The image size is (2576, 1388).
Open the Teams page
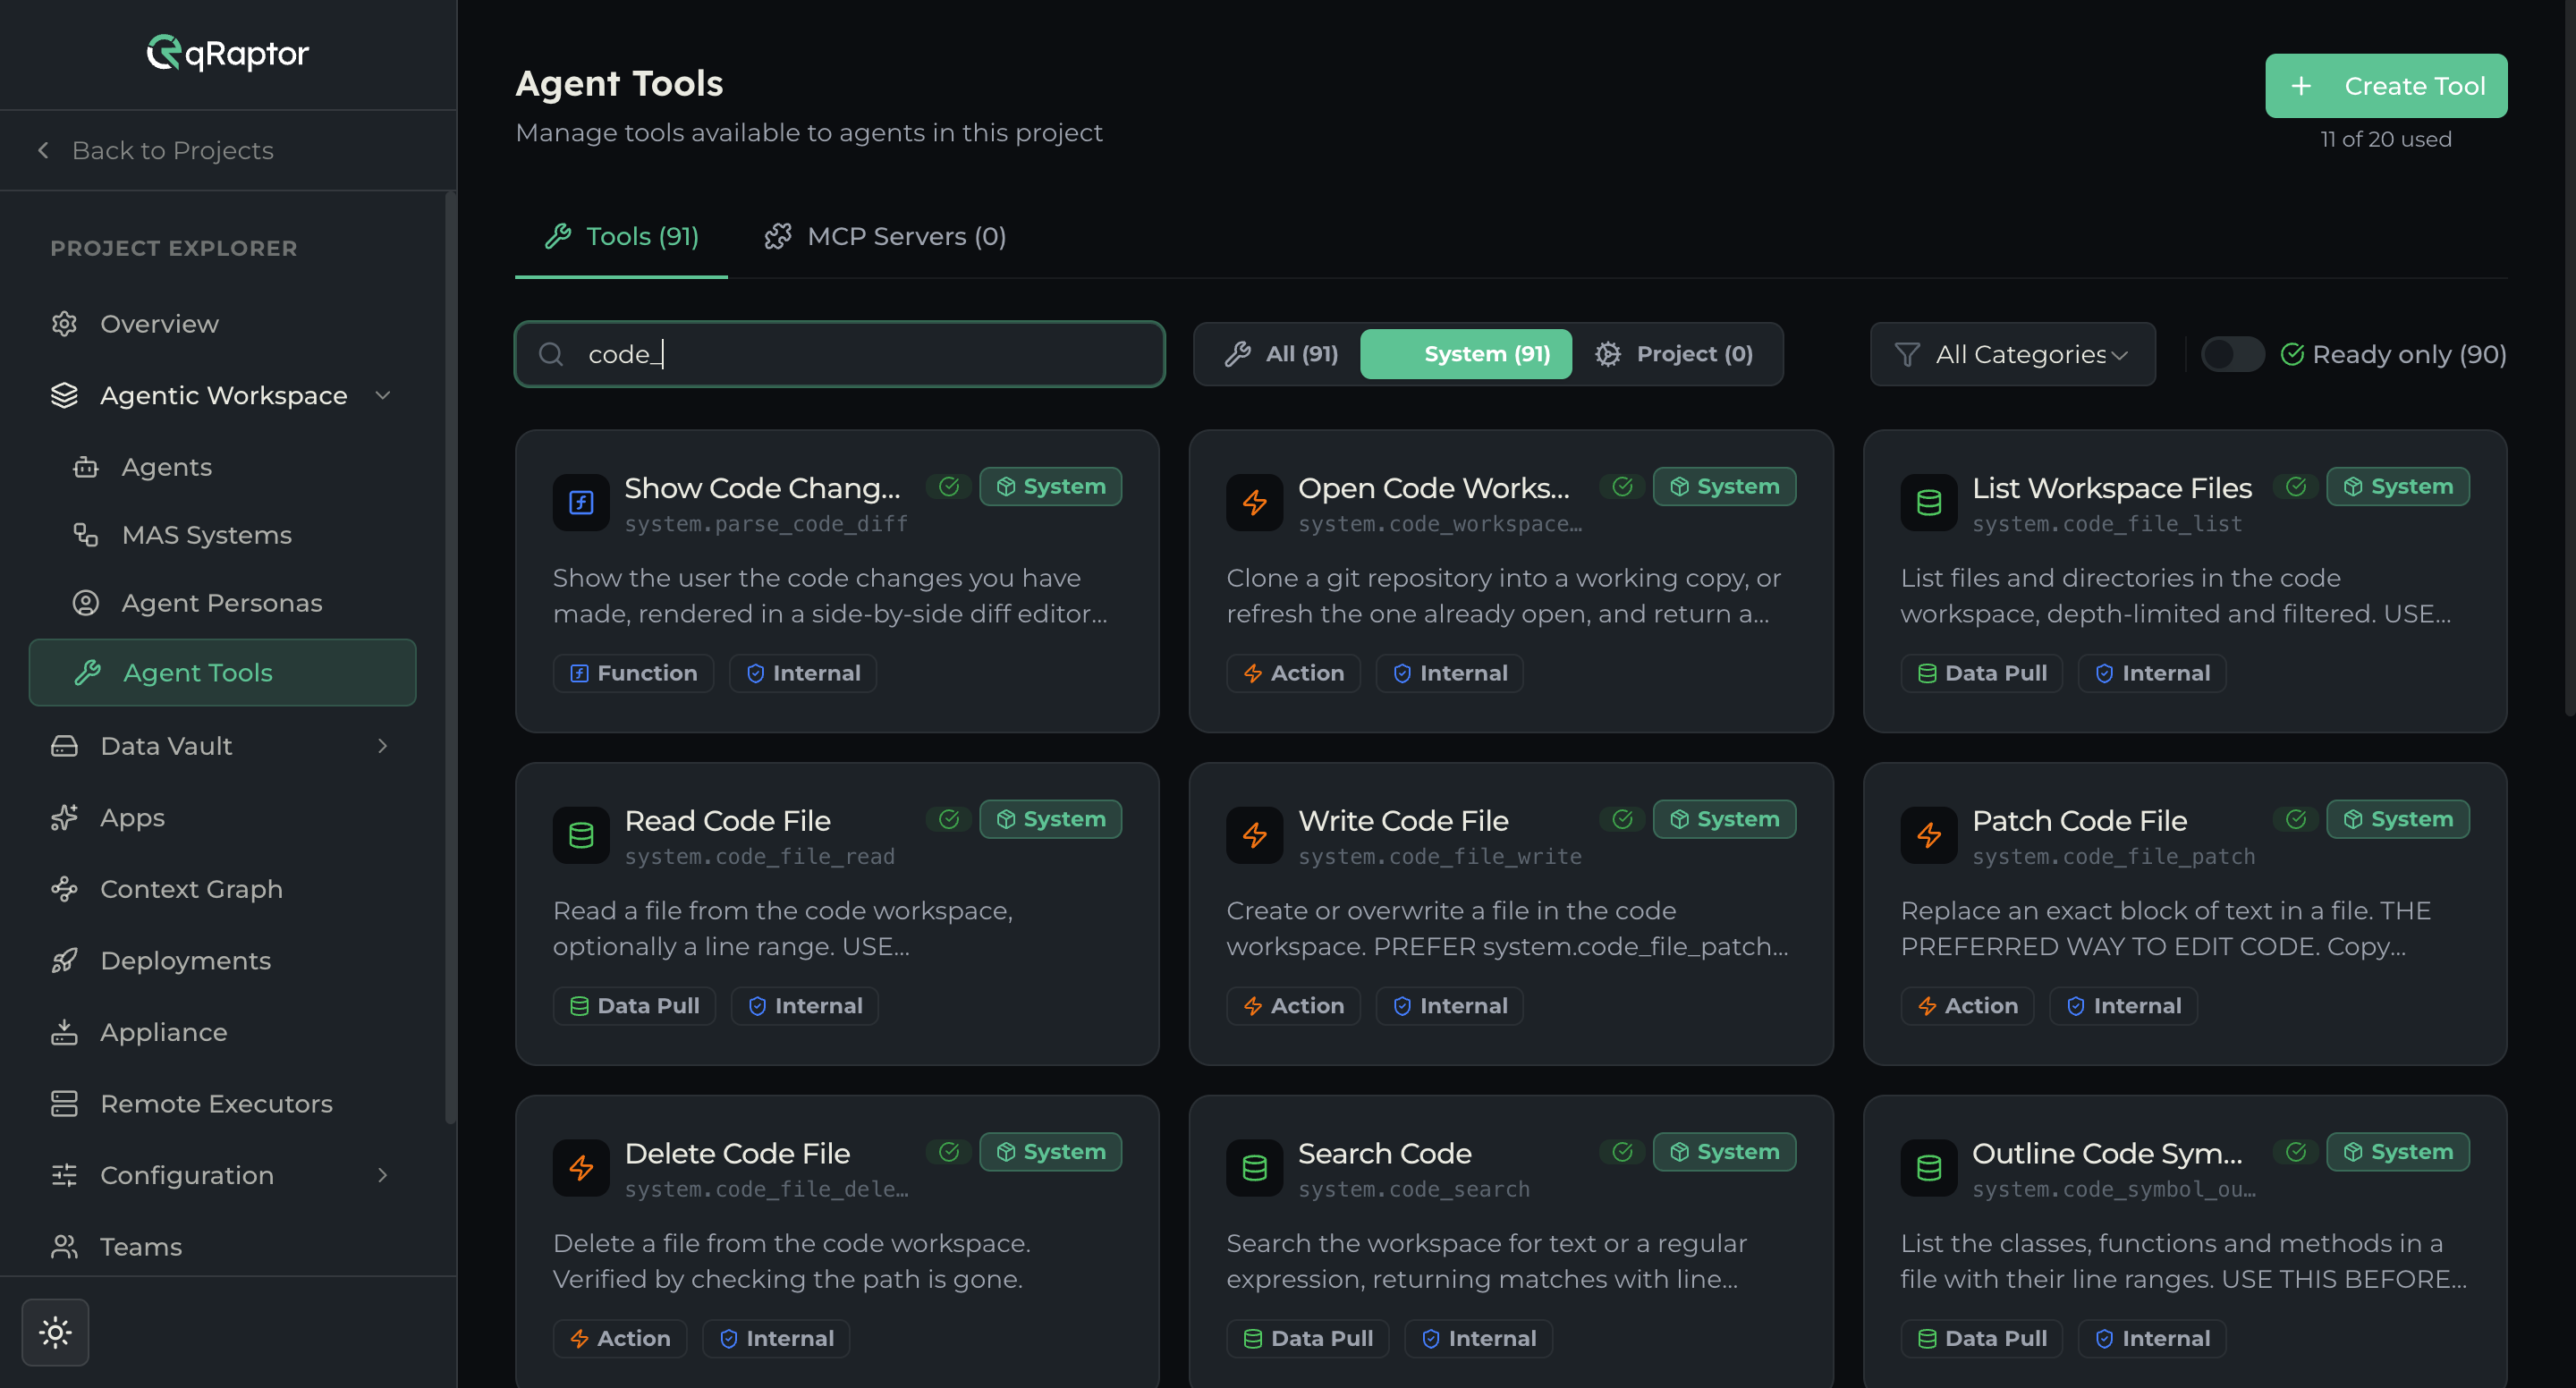(x=222, y=1247)
